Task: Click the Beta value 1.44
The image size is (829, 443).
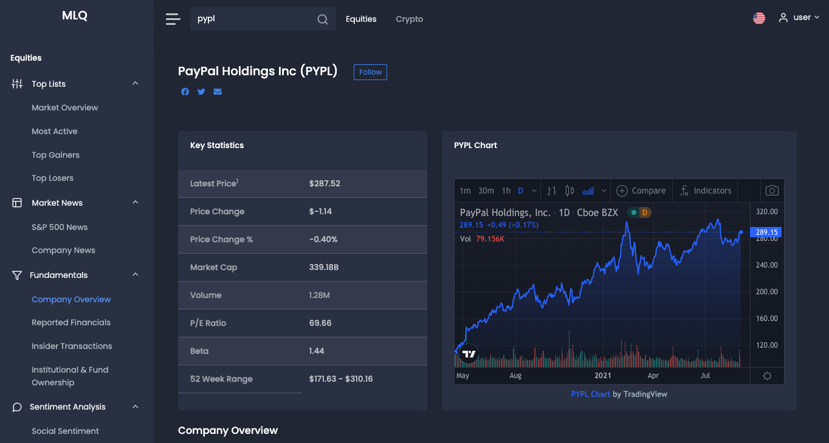Action: (317, 351)
